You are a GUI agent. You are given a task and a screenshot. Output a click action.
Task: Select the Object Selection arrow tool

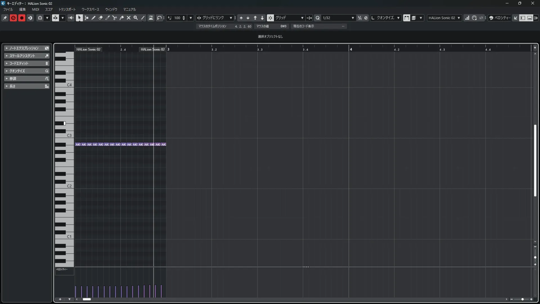(x=79, y=18)
